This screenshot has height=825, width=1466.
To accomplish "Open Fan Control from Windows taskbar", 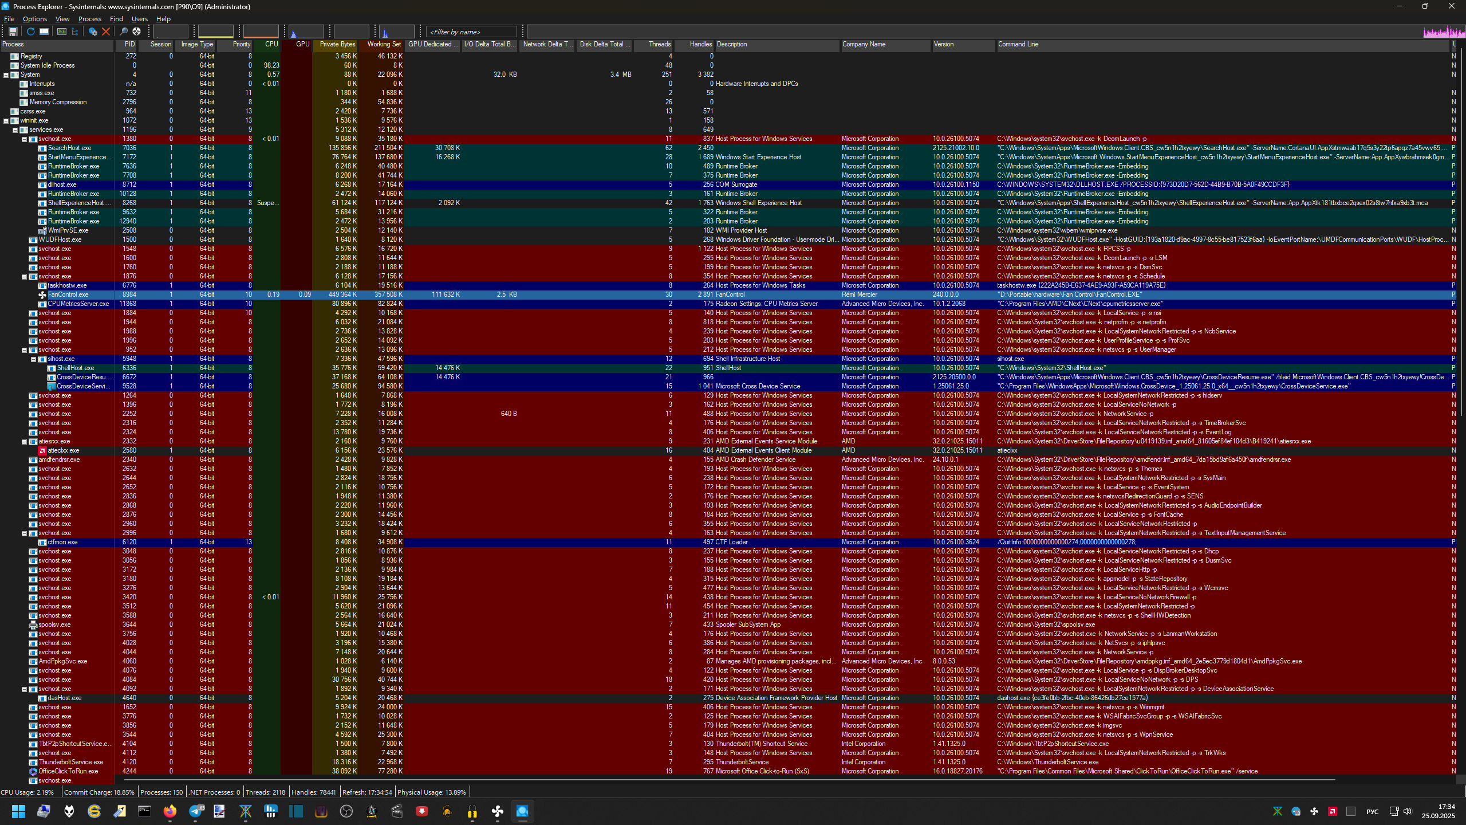I will coord(497,811).
